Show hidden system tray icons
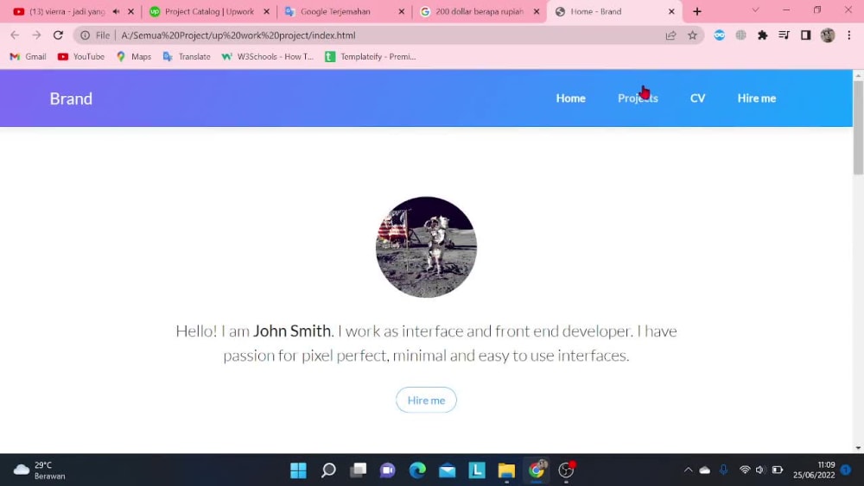 tap(689, 470)
